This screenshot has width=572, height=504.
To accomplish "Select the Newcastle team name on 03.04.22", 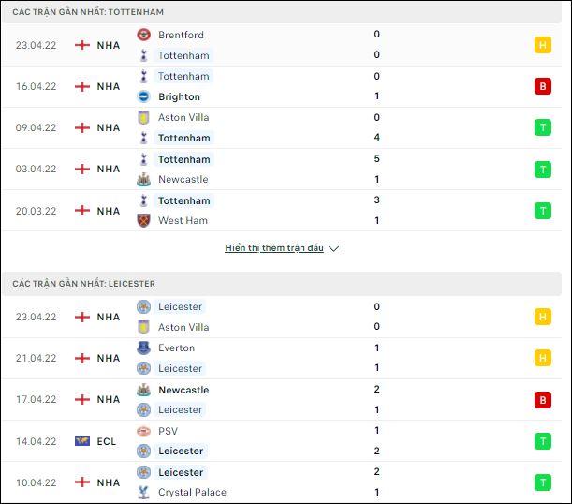I will [x=183, y=179].
